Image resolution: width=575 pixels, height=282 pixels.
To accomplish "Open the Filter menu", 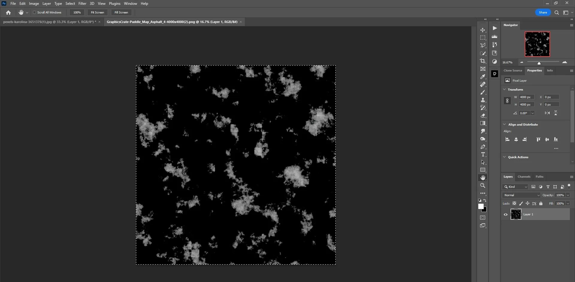I will tap(82, 3).
